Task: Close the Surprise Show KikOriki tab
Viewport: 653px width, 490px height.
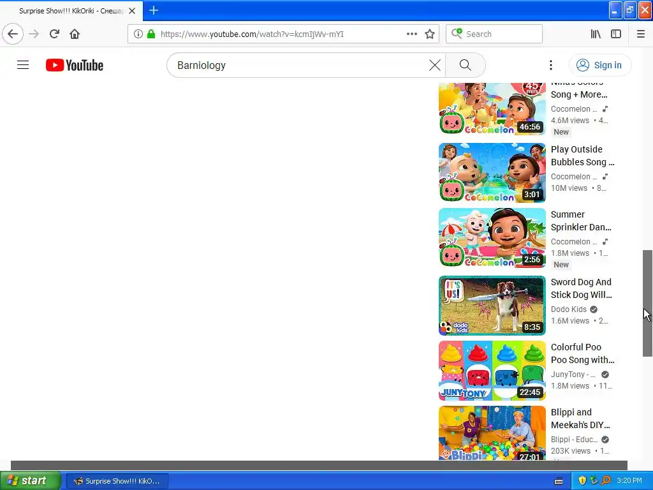Action: click(132, 11)
